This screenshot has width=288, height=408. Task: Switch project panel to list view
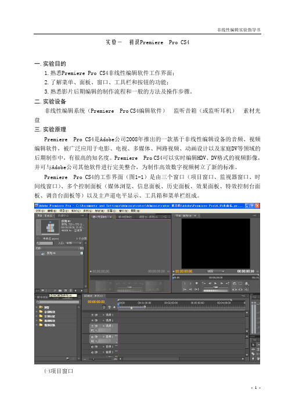pyautogui.click(x=38, y=291)
